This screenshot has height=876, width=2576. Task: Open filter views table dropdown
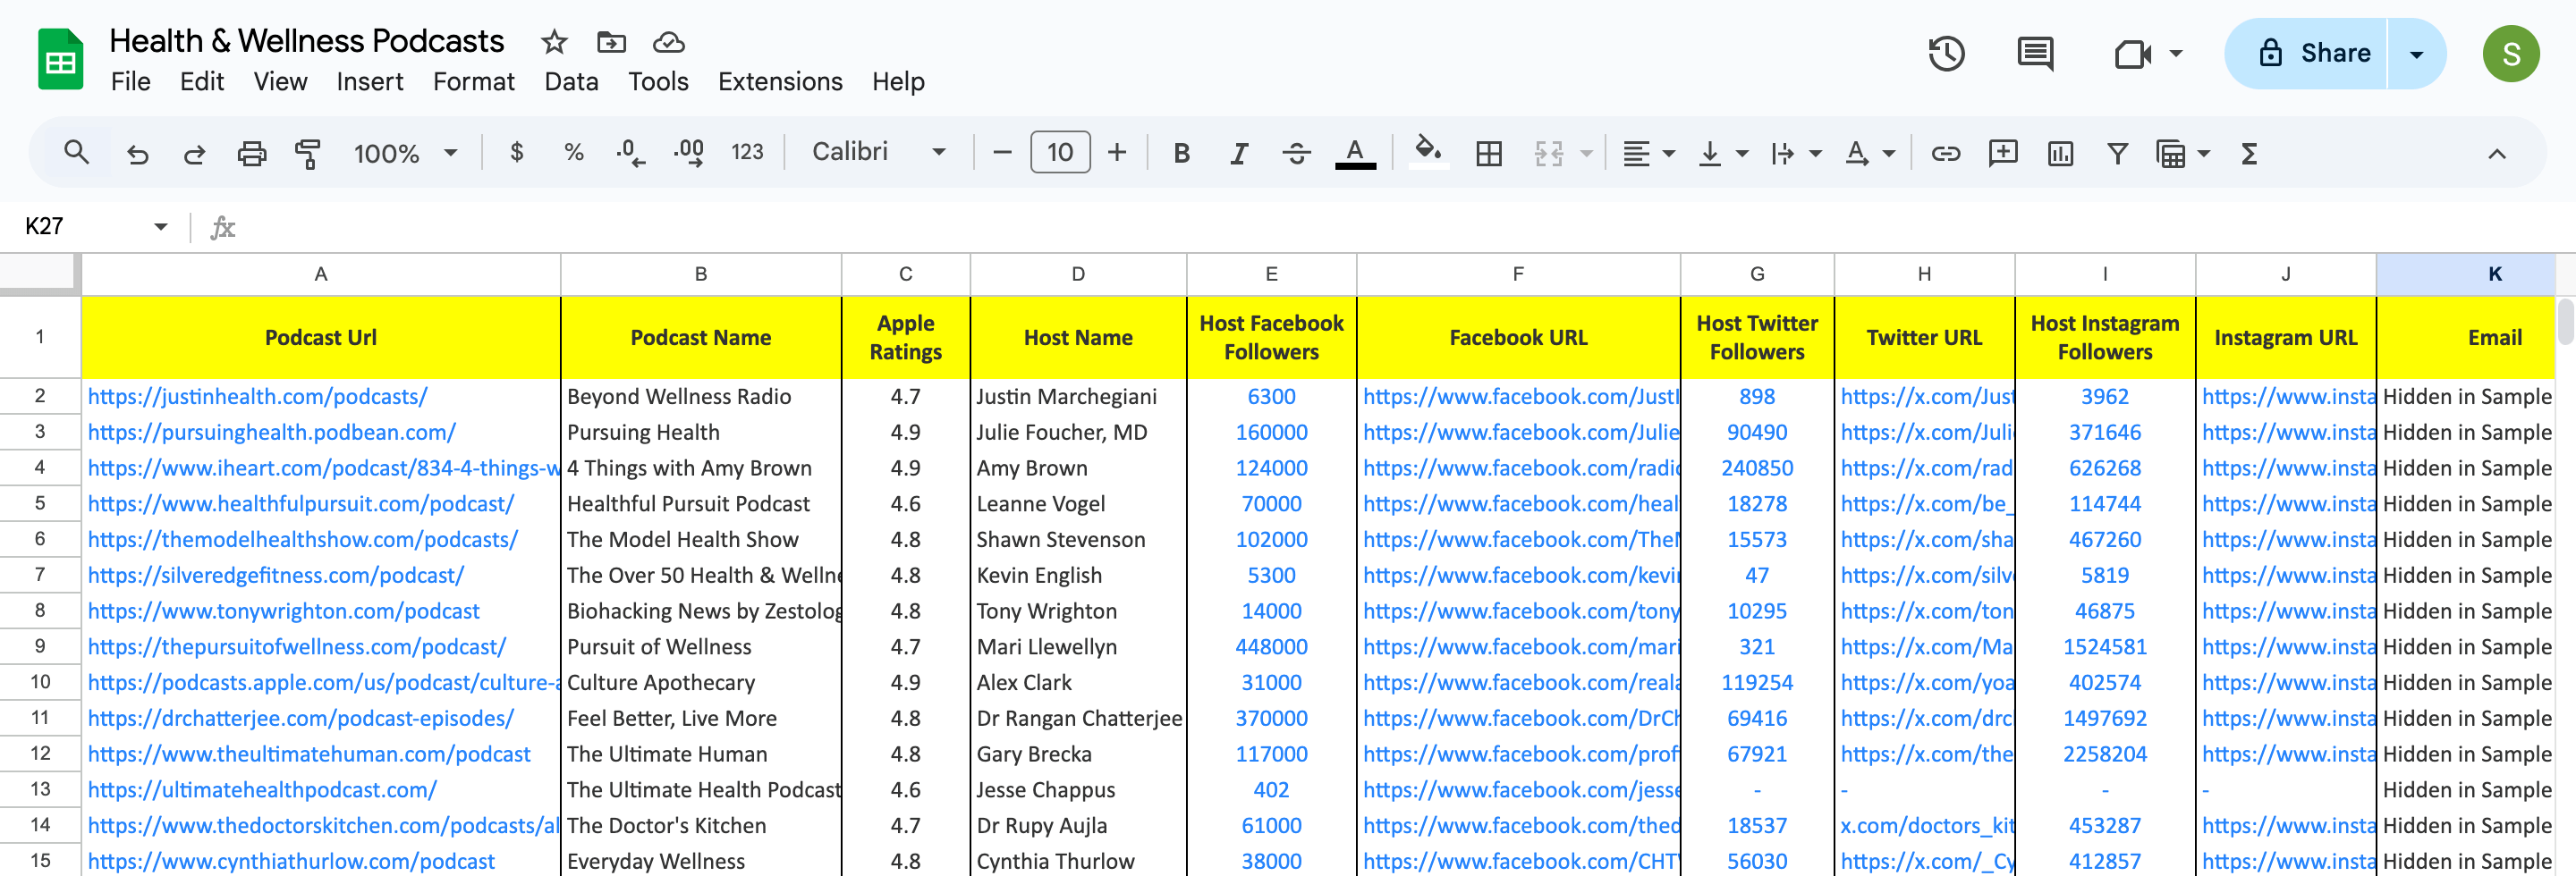coord(2182,153)
